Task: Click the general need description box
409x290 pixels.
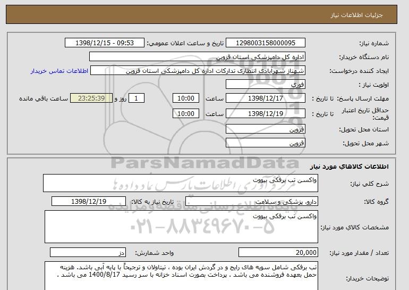Action: tap(181, 183)
